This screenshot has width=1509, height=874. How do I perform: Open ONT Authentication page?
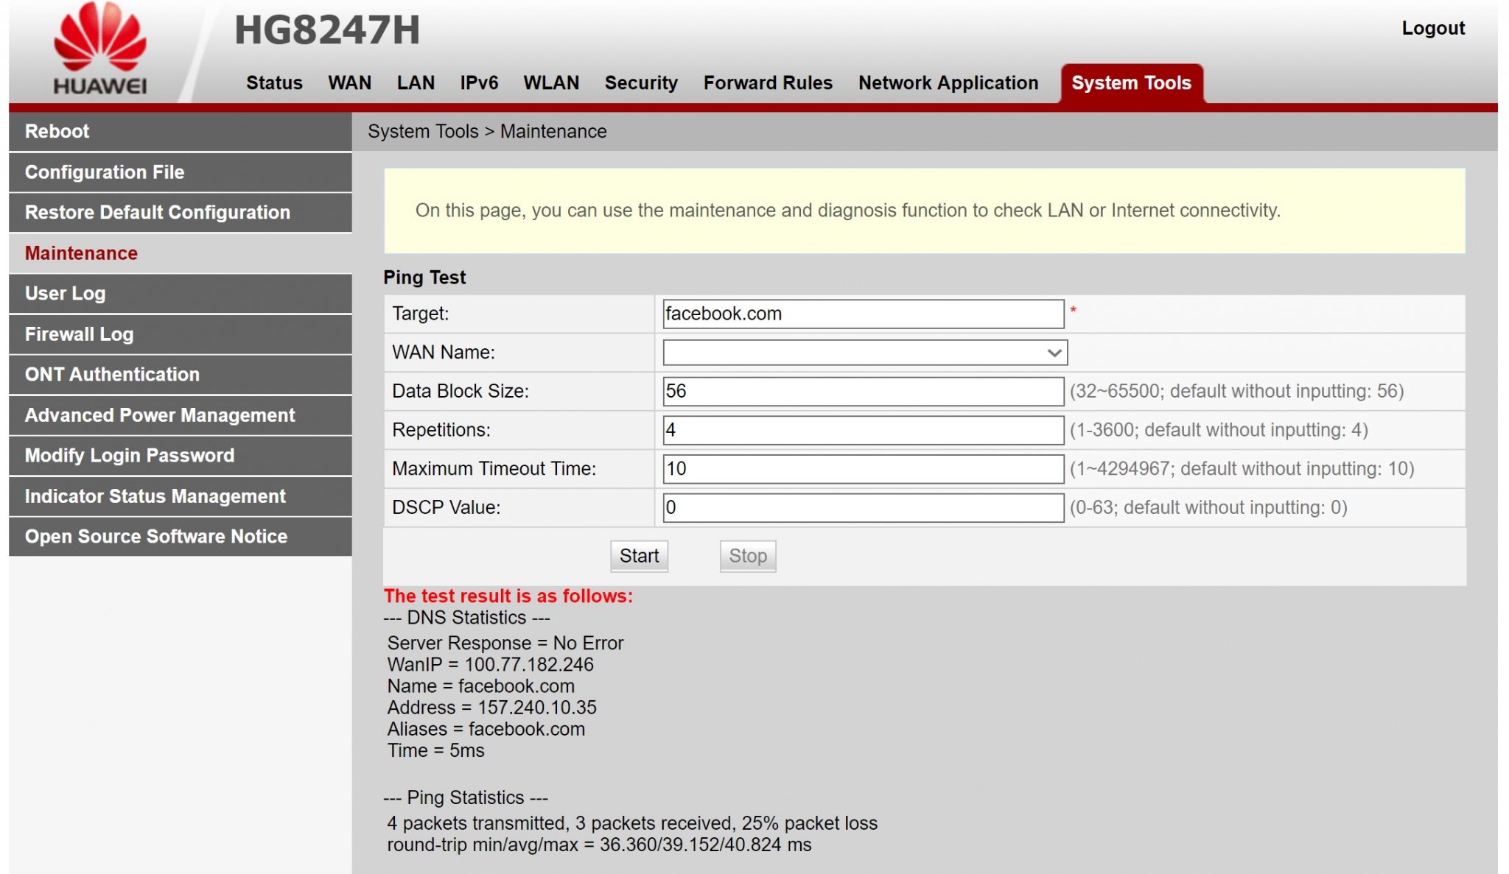180,375
